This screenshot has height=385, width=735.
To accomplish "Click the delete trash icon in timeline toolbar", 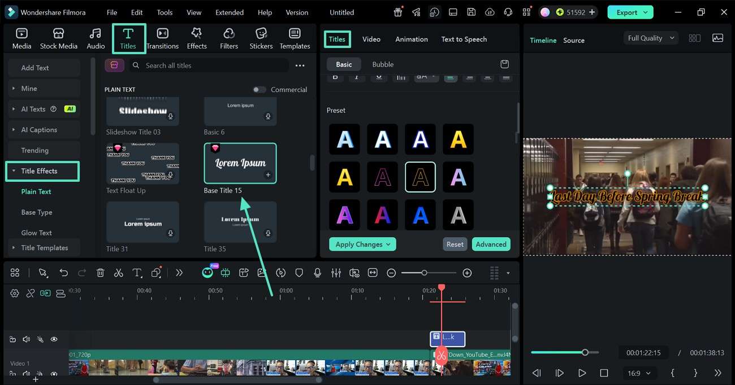I will (100, 273).
